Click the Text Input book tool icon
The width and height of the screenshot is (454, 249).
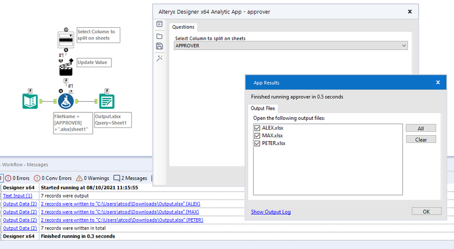30,101
